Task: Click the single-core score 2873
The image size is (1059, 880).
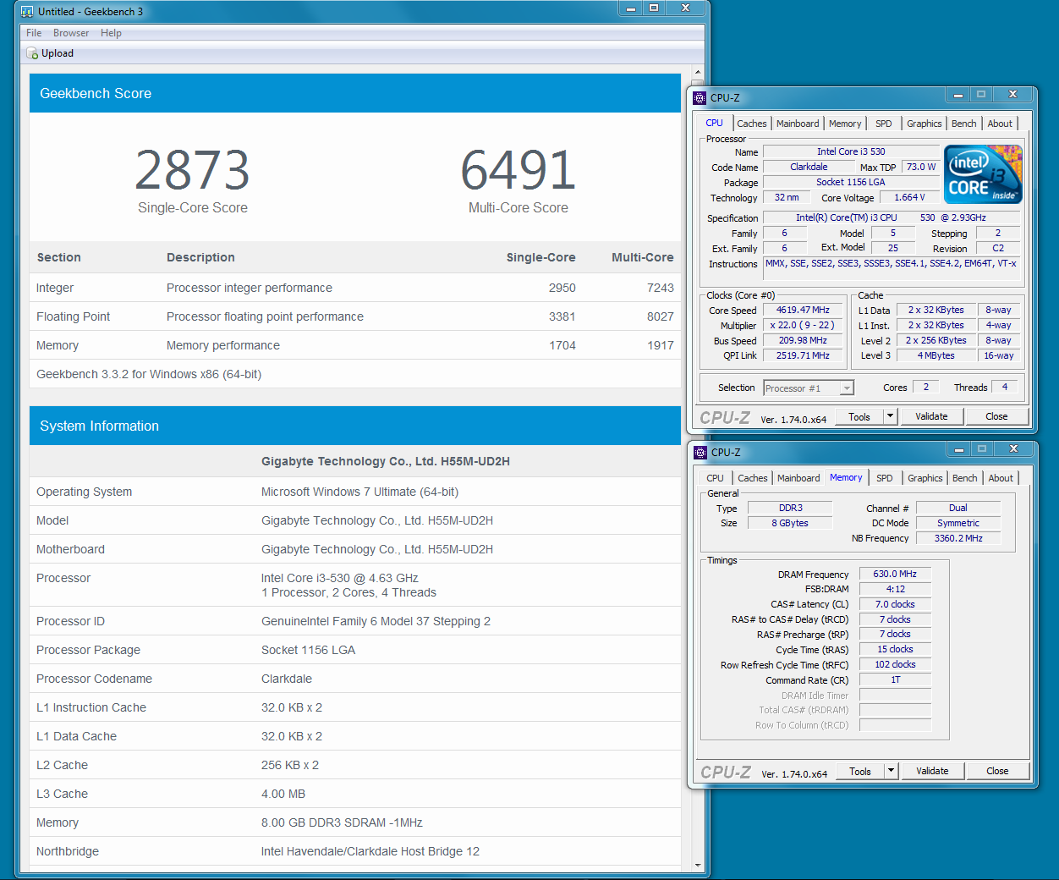Action: tap(193, 169)
